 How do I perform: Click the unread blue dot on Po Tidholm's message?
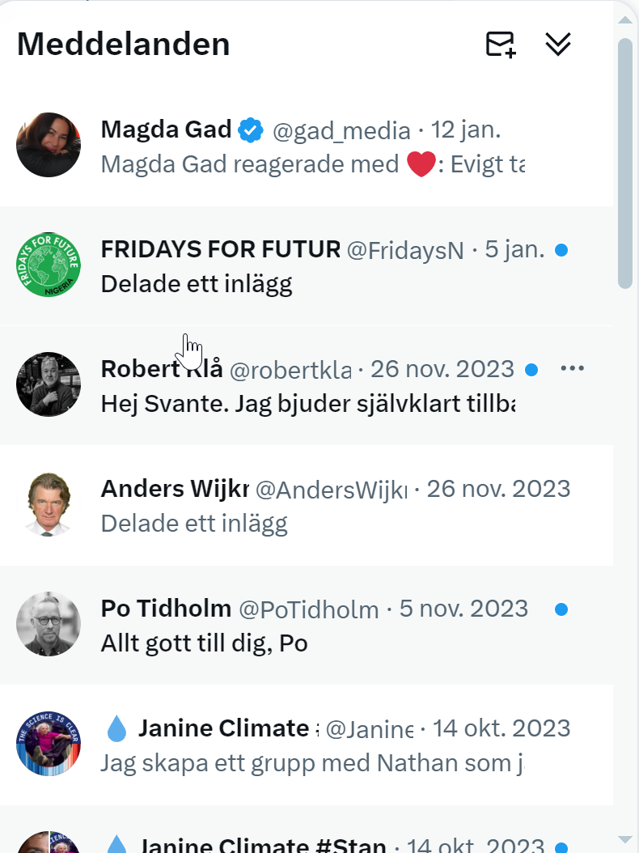click(561, 609)
